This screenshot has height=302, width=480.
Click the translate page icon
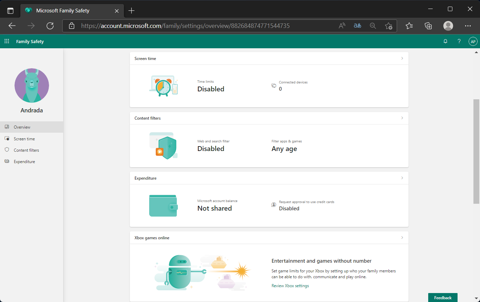357,26
